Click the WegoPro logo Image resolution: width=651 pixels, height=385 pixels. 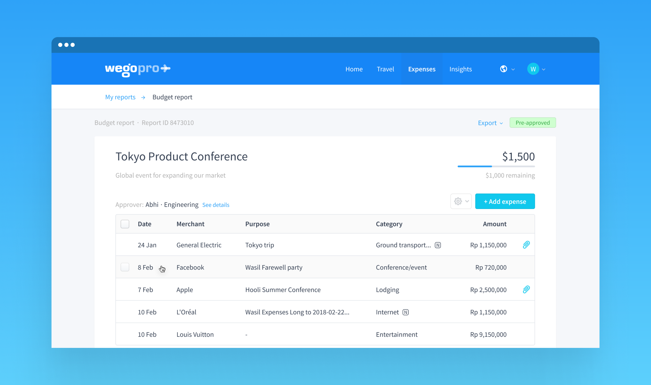[x=137, y=69]
